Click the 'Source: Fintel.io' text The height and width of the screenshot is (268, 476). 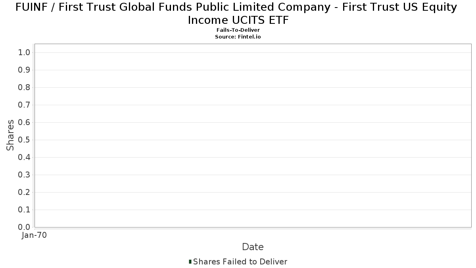[x=238, y=37]
